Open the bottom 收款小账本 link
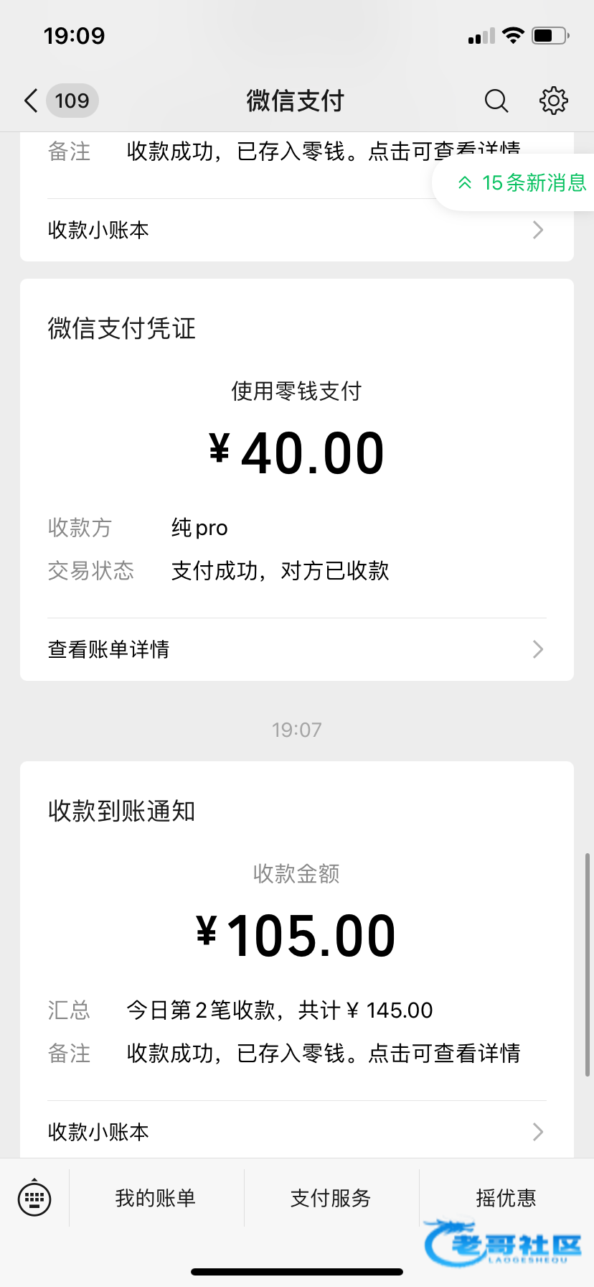The image size is (594, 1287). pos(98,1132)
